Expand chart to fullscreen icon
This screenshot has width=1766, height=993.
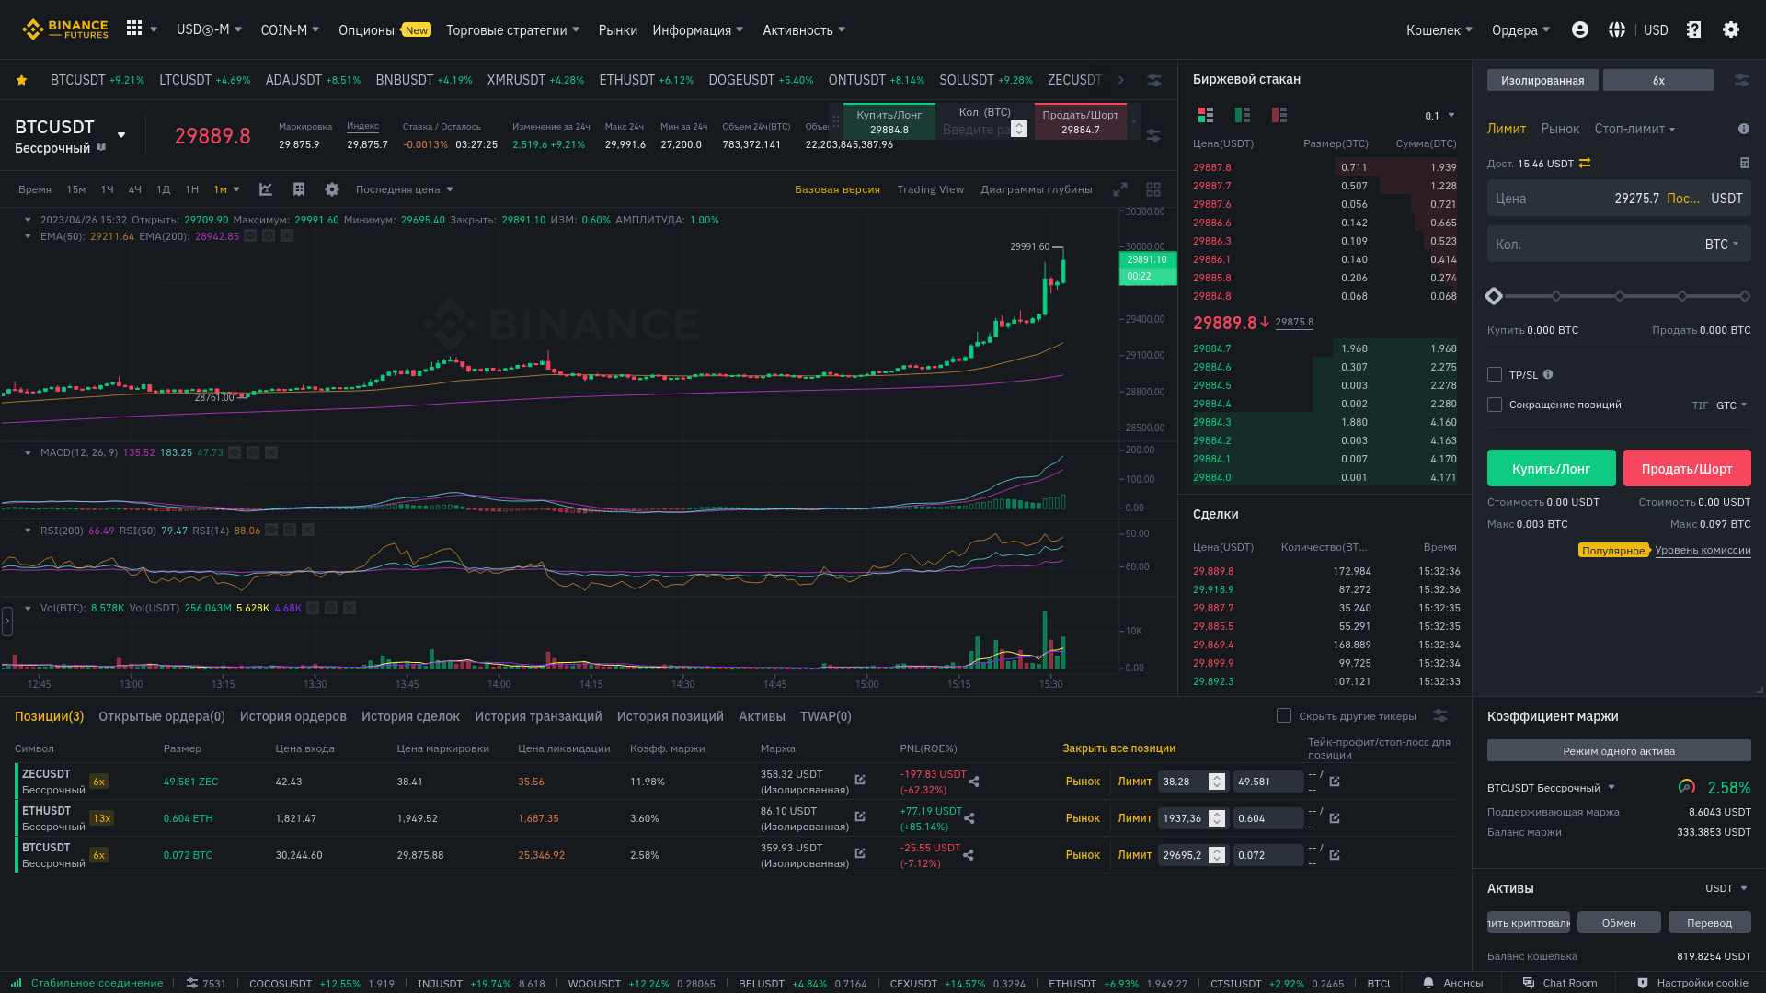(1120, 189)
